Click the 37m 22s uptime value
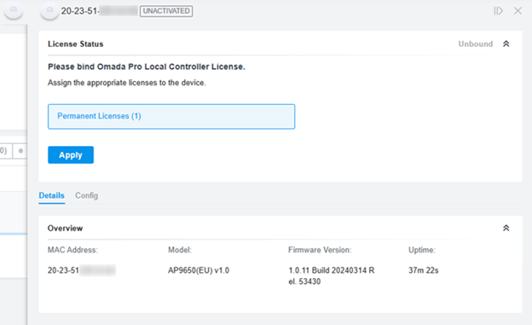The height and width of the screenshot is (325, 532). pos(424,270)
